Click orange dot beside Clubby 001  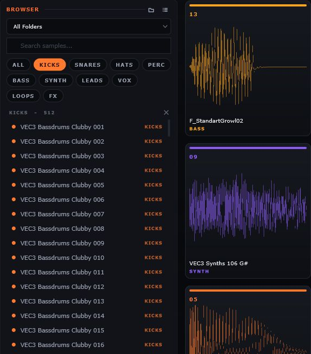14,126
